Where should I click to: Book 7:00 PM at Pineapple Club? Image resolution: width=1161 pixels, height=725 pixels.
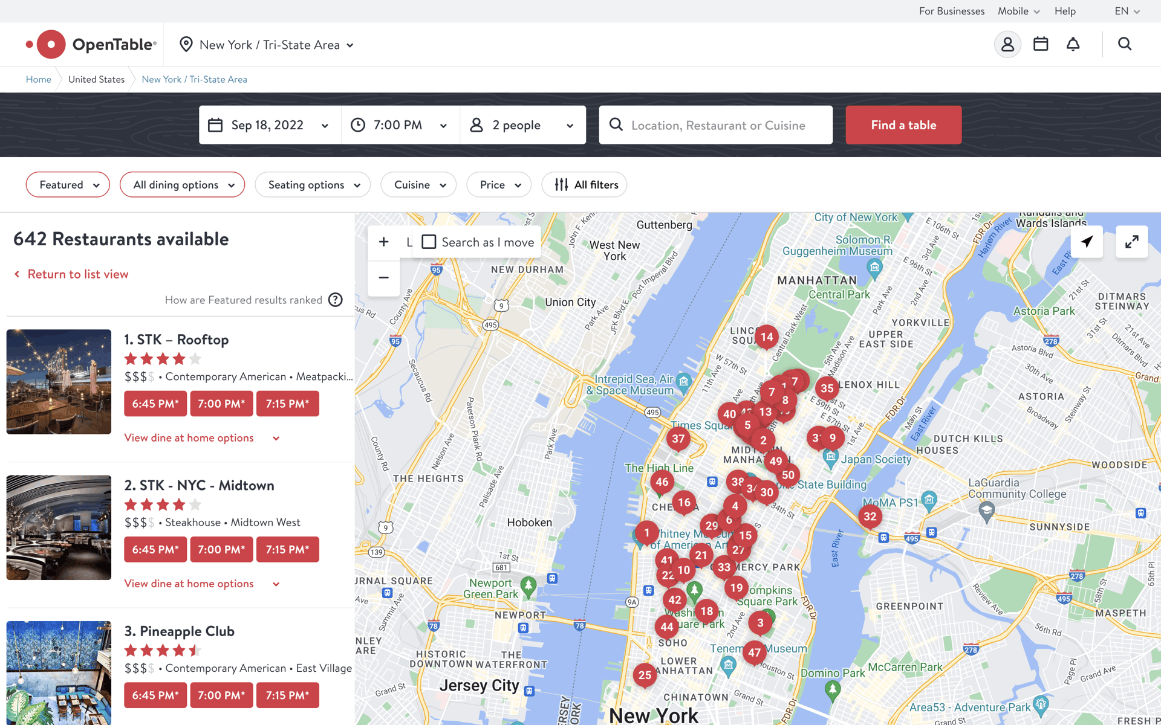221,695
